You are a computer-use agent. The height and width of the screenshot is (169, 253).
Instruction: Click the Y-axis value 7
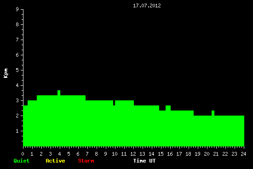[17, 40]
